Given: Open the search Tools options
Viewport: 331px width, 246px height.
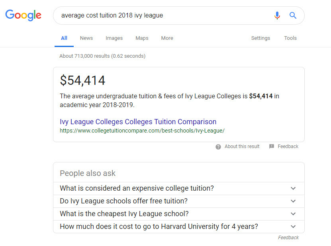Looking at the screenshot, I should pos(290,38).
